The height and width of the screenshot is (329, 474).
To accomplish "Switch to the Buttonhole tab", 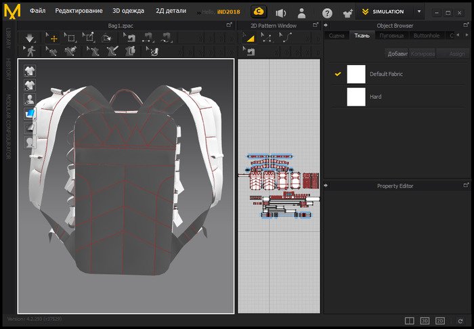I will 427,35.
